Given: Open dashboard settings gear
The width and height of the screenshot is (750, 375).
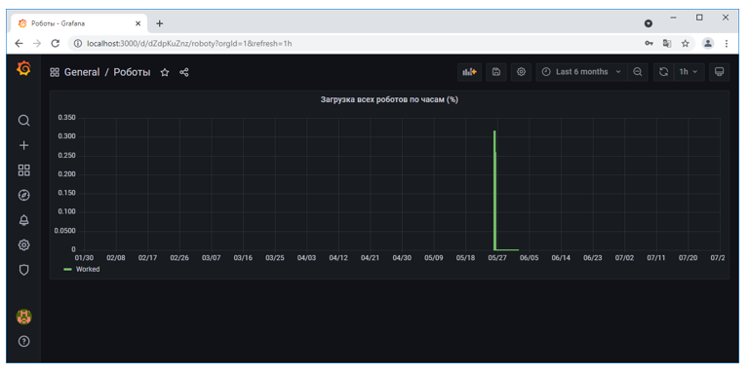Looking at the screenshot, I should point(521,72).
